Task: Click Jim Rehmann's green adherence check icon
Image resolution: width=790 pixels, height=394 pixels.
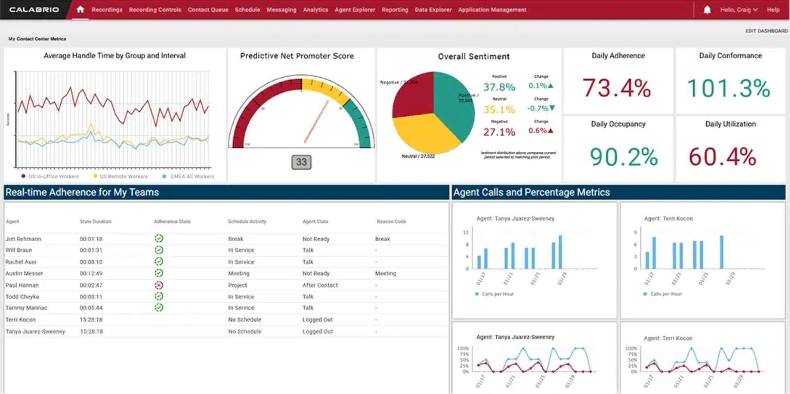Action: (x=159, y=238)
